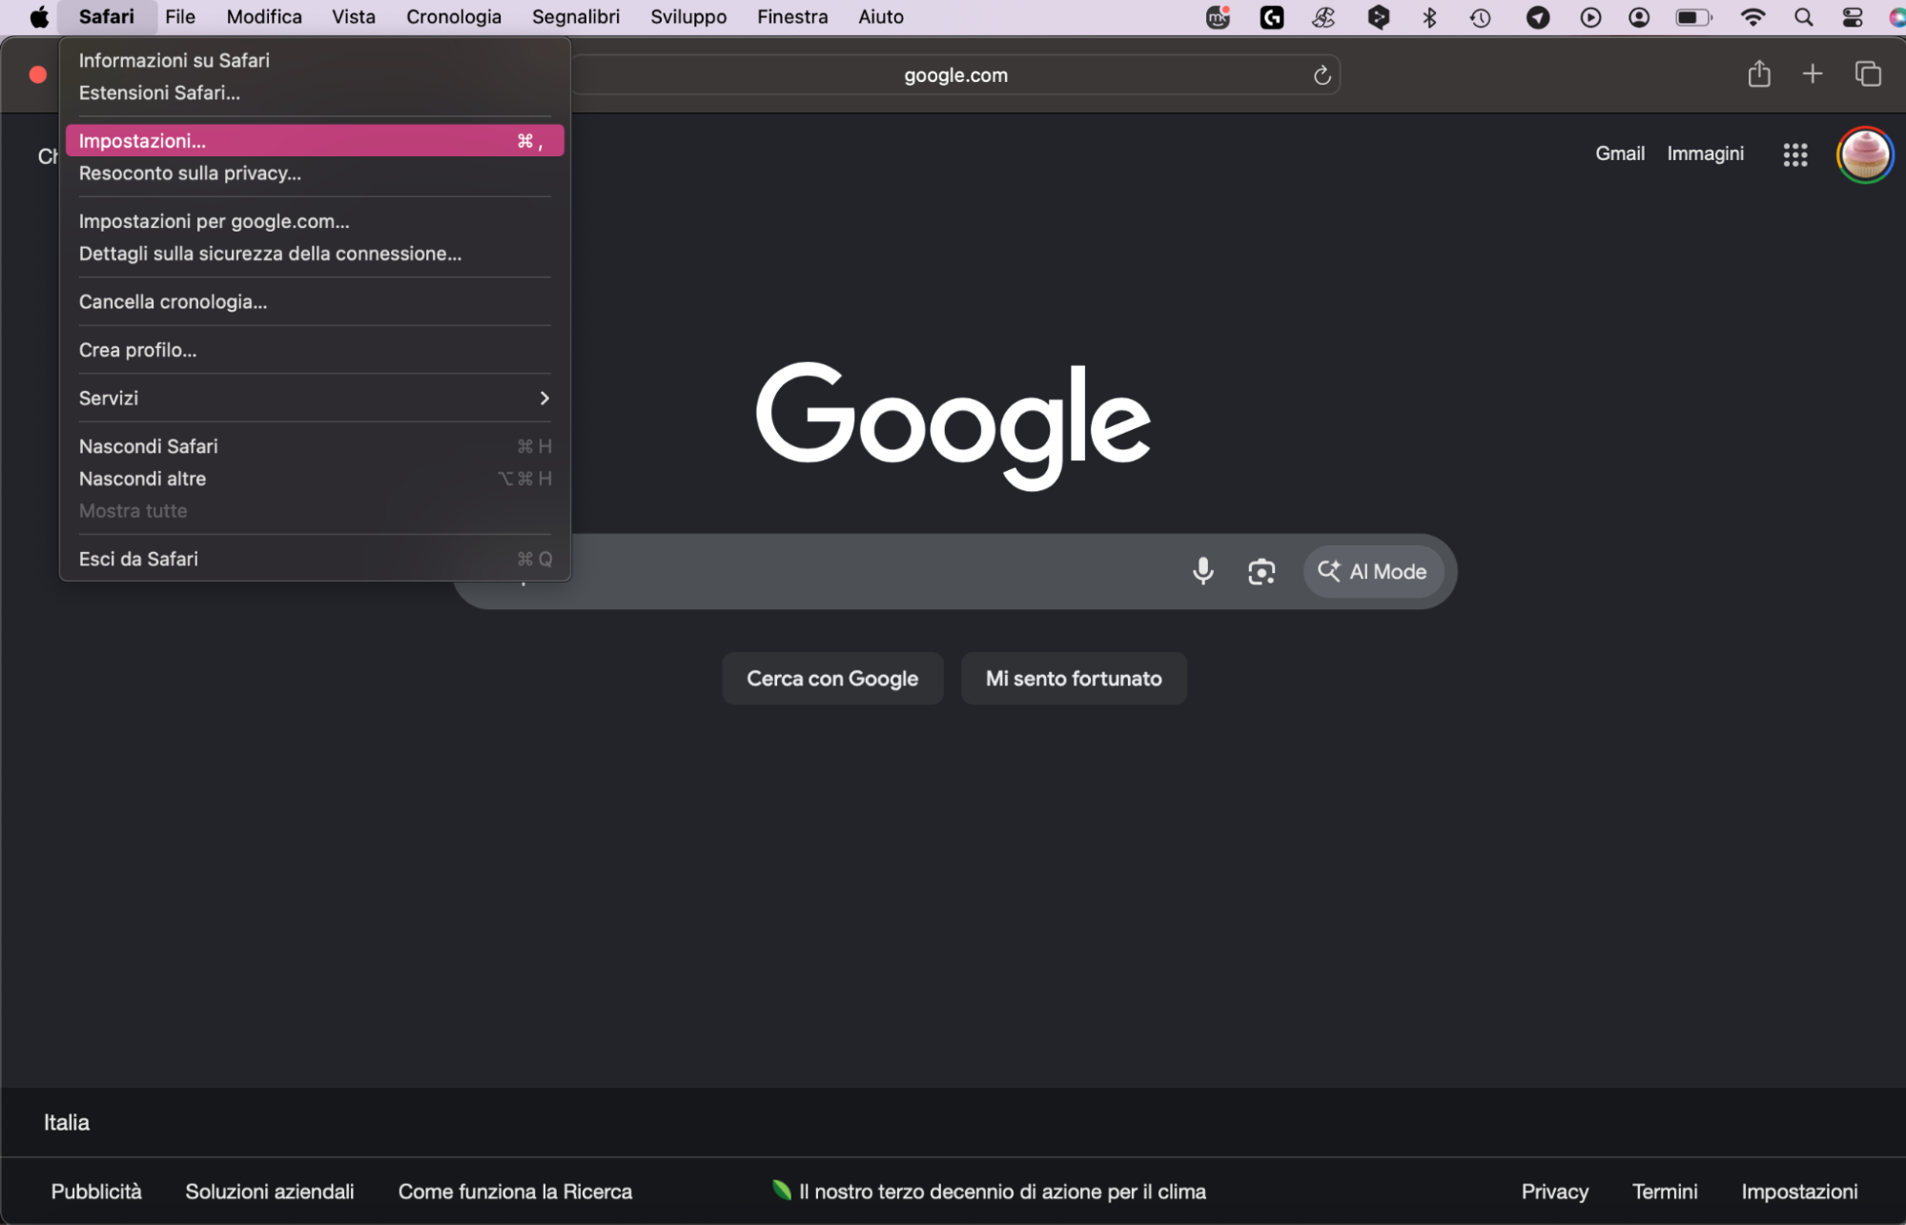Click the Grammarly G menu bar icon
The image size is (1906, 1225).
click(x=1272, y=17)
